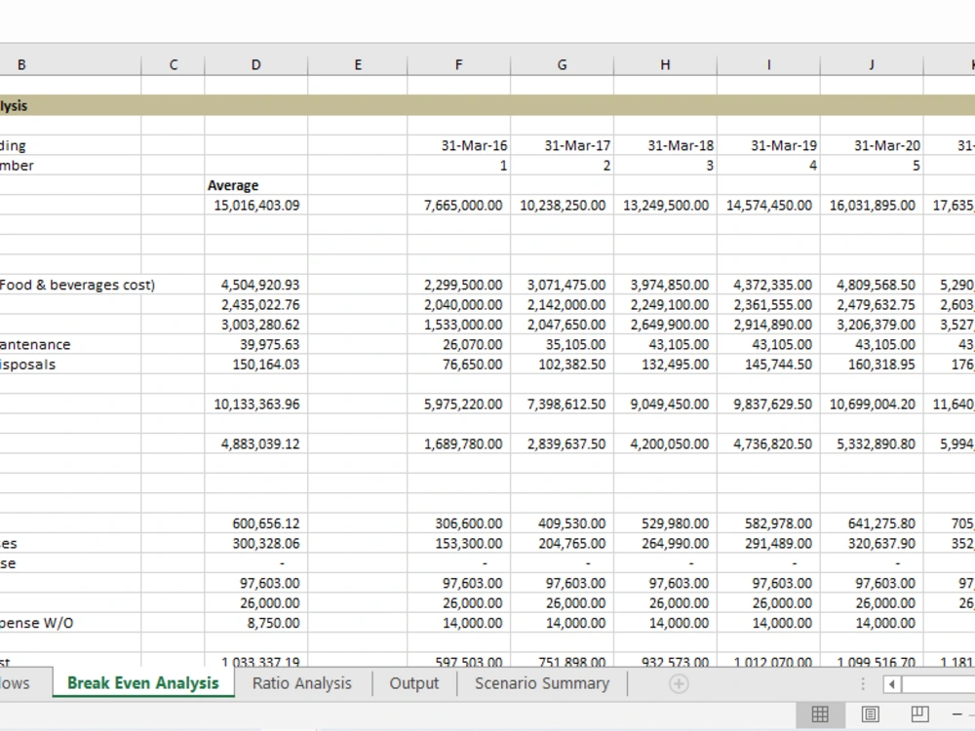
Task: Select column D header
Action: pos(255,64)
